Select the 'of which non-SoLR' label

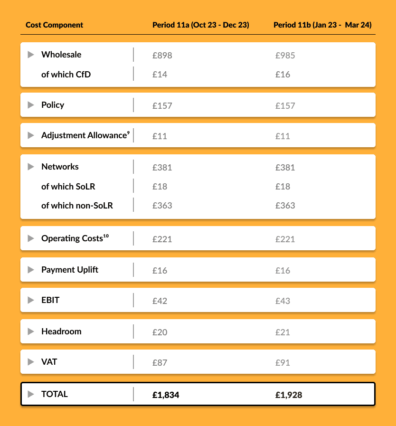pos(77,206)
